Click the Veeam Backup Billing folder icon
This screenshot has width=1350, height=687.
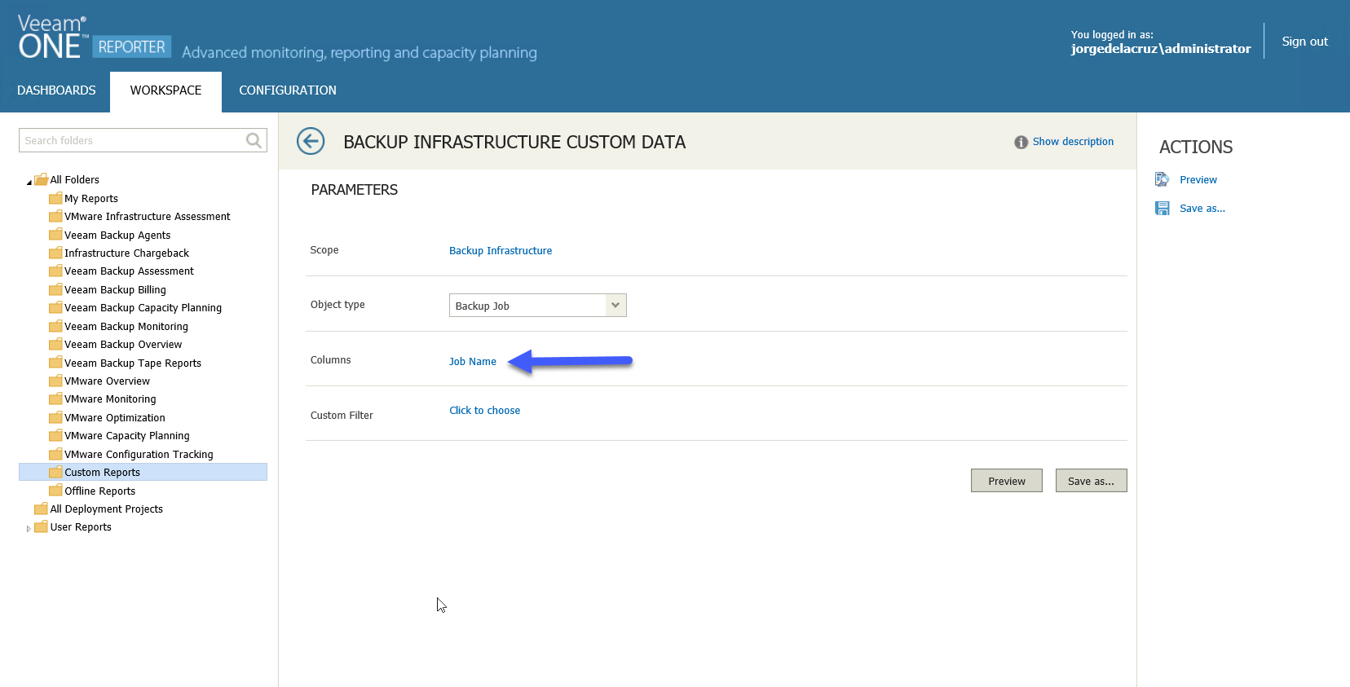55,289
